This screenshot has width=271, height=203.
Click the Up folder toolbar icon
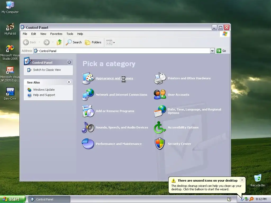[59, 42]
